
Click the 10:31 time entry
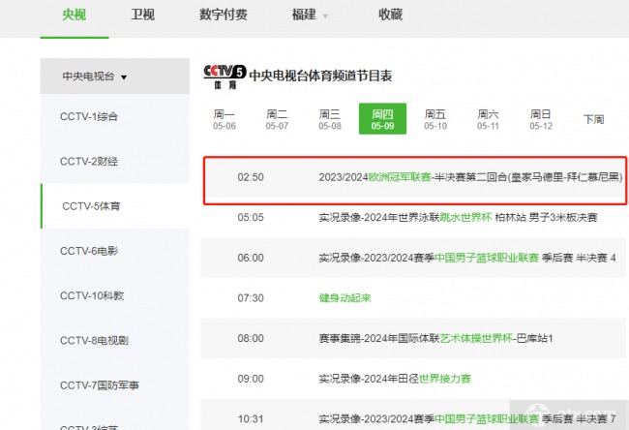click(x=251, y=418)
